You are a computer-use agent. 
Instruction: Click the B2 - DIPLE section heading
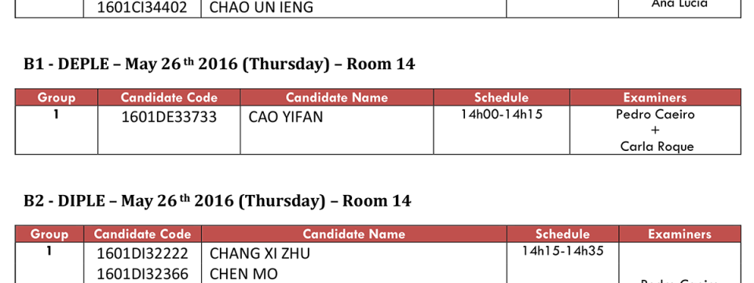[218, 200]
